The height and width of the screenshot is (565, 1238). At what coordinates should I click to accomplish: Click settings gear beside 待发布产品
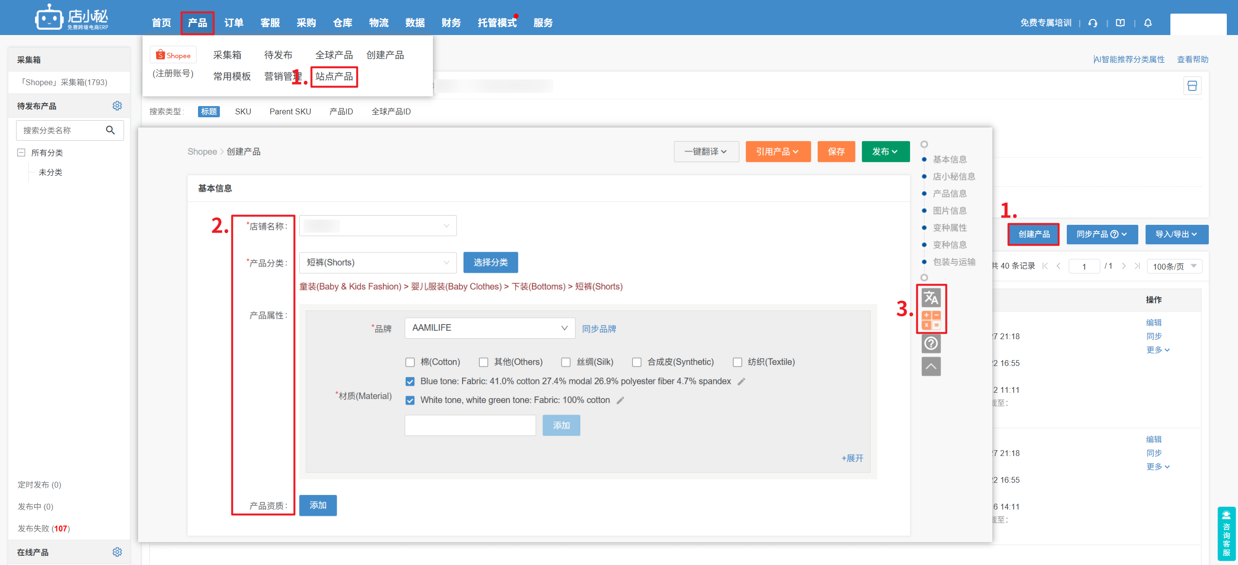coord(117,106)
